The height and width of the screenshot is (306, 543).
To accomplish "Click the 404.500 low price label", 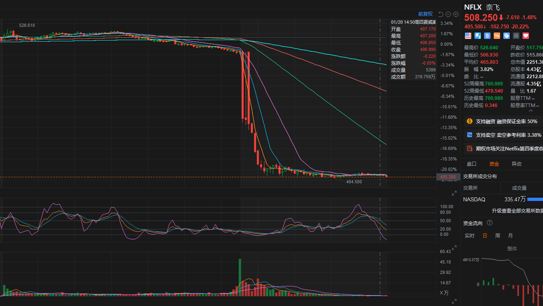I will click(354, 182).
